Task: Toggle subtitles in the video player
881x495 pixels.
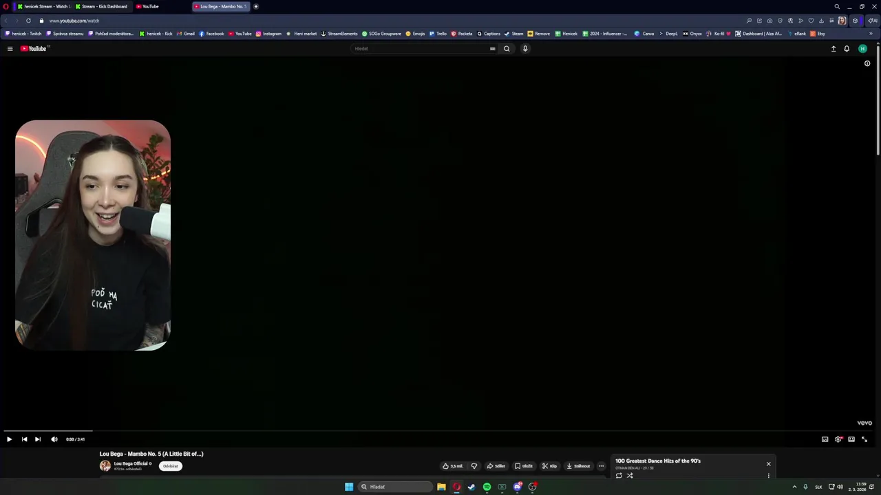Action: click(x=825, y=439)
